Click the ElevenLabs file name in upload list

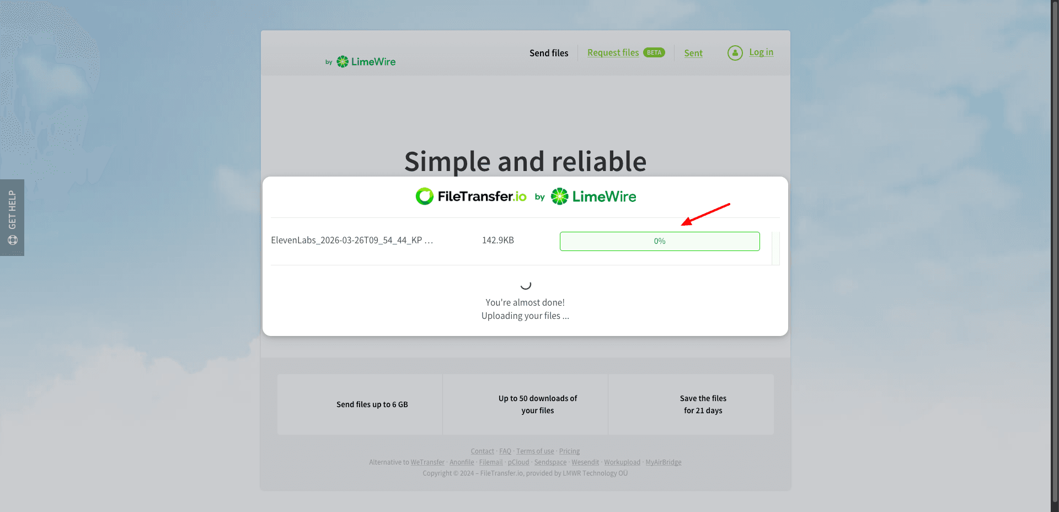pyautogui.click(x=352, y=241)
